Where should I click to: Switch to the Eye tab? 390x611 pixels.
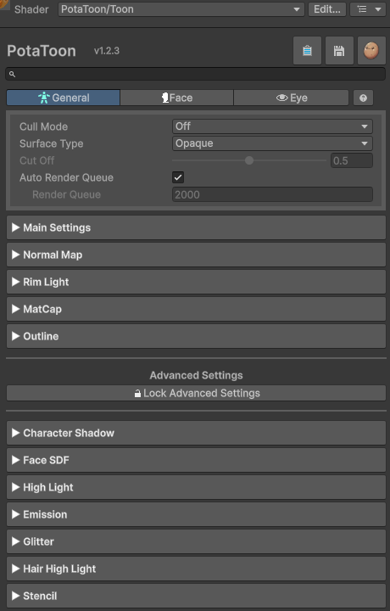(x=291, y=98)
